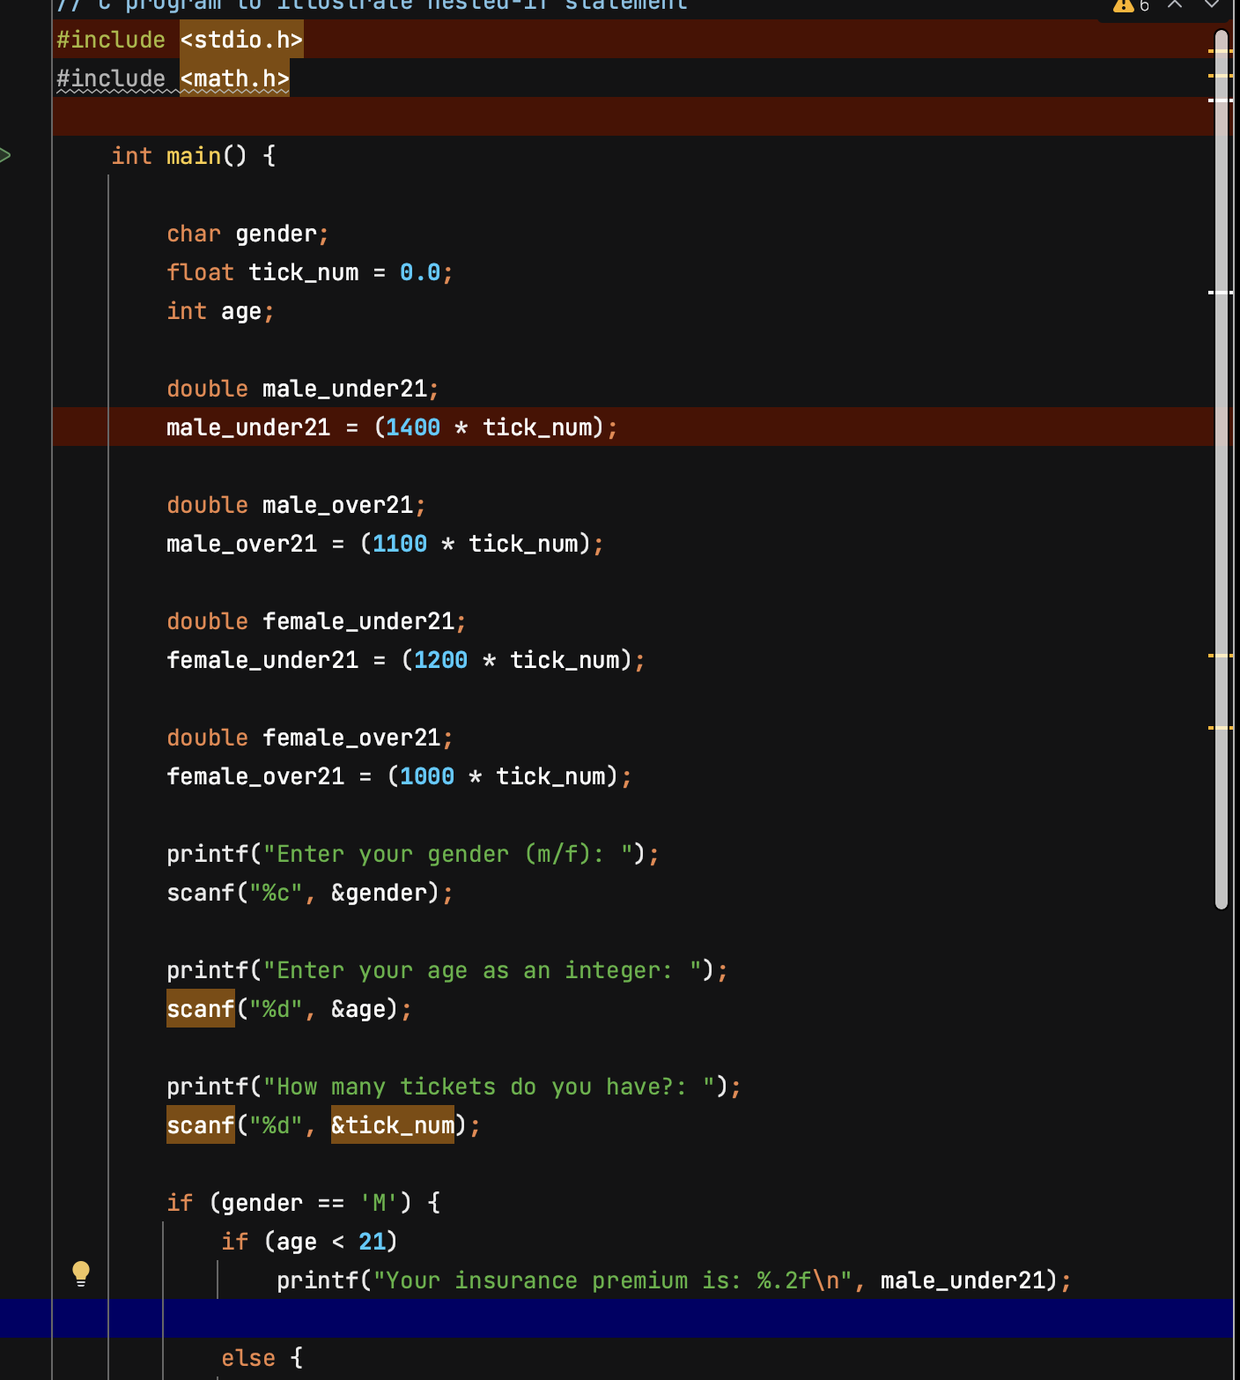
Task: Click the else keyword at the bottom
Action: [248, 1358]
